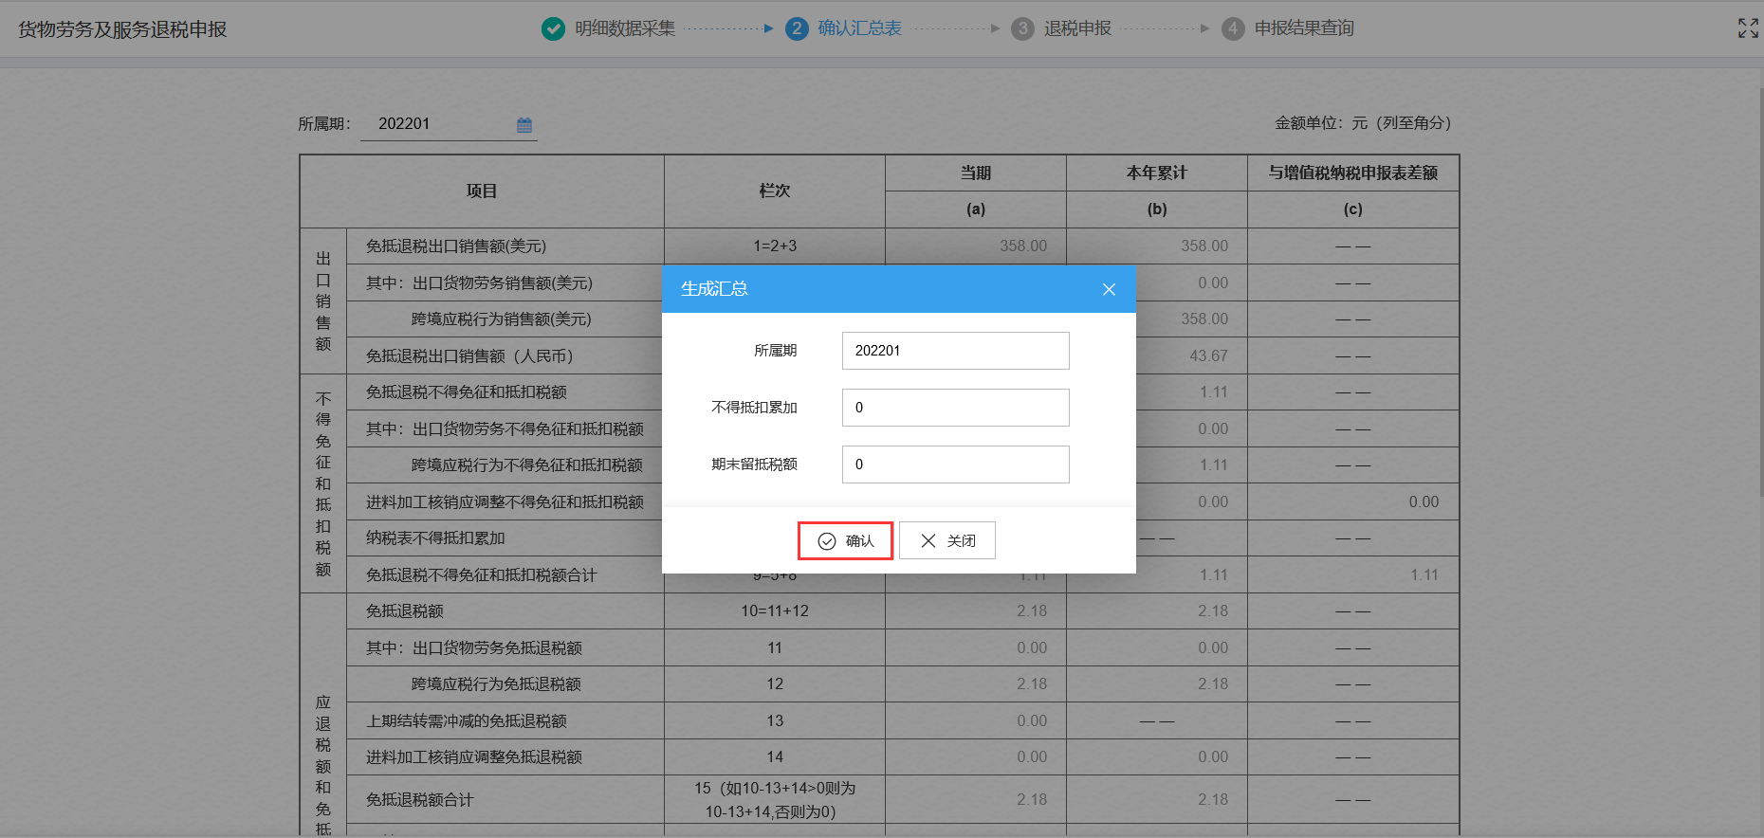This screenshot has width=1764, height=838.
Task: Select row 其中：出口货物劳务销售额(美元)
Action: tap(480, 283)
